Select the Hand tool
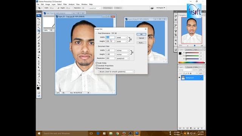 [39, 80]
